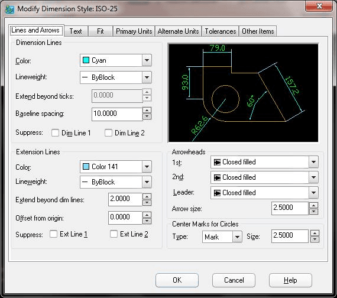Open the Tolerances tab
Viewport: 337px width, 298px height.
[x=221, y=31]
